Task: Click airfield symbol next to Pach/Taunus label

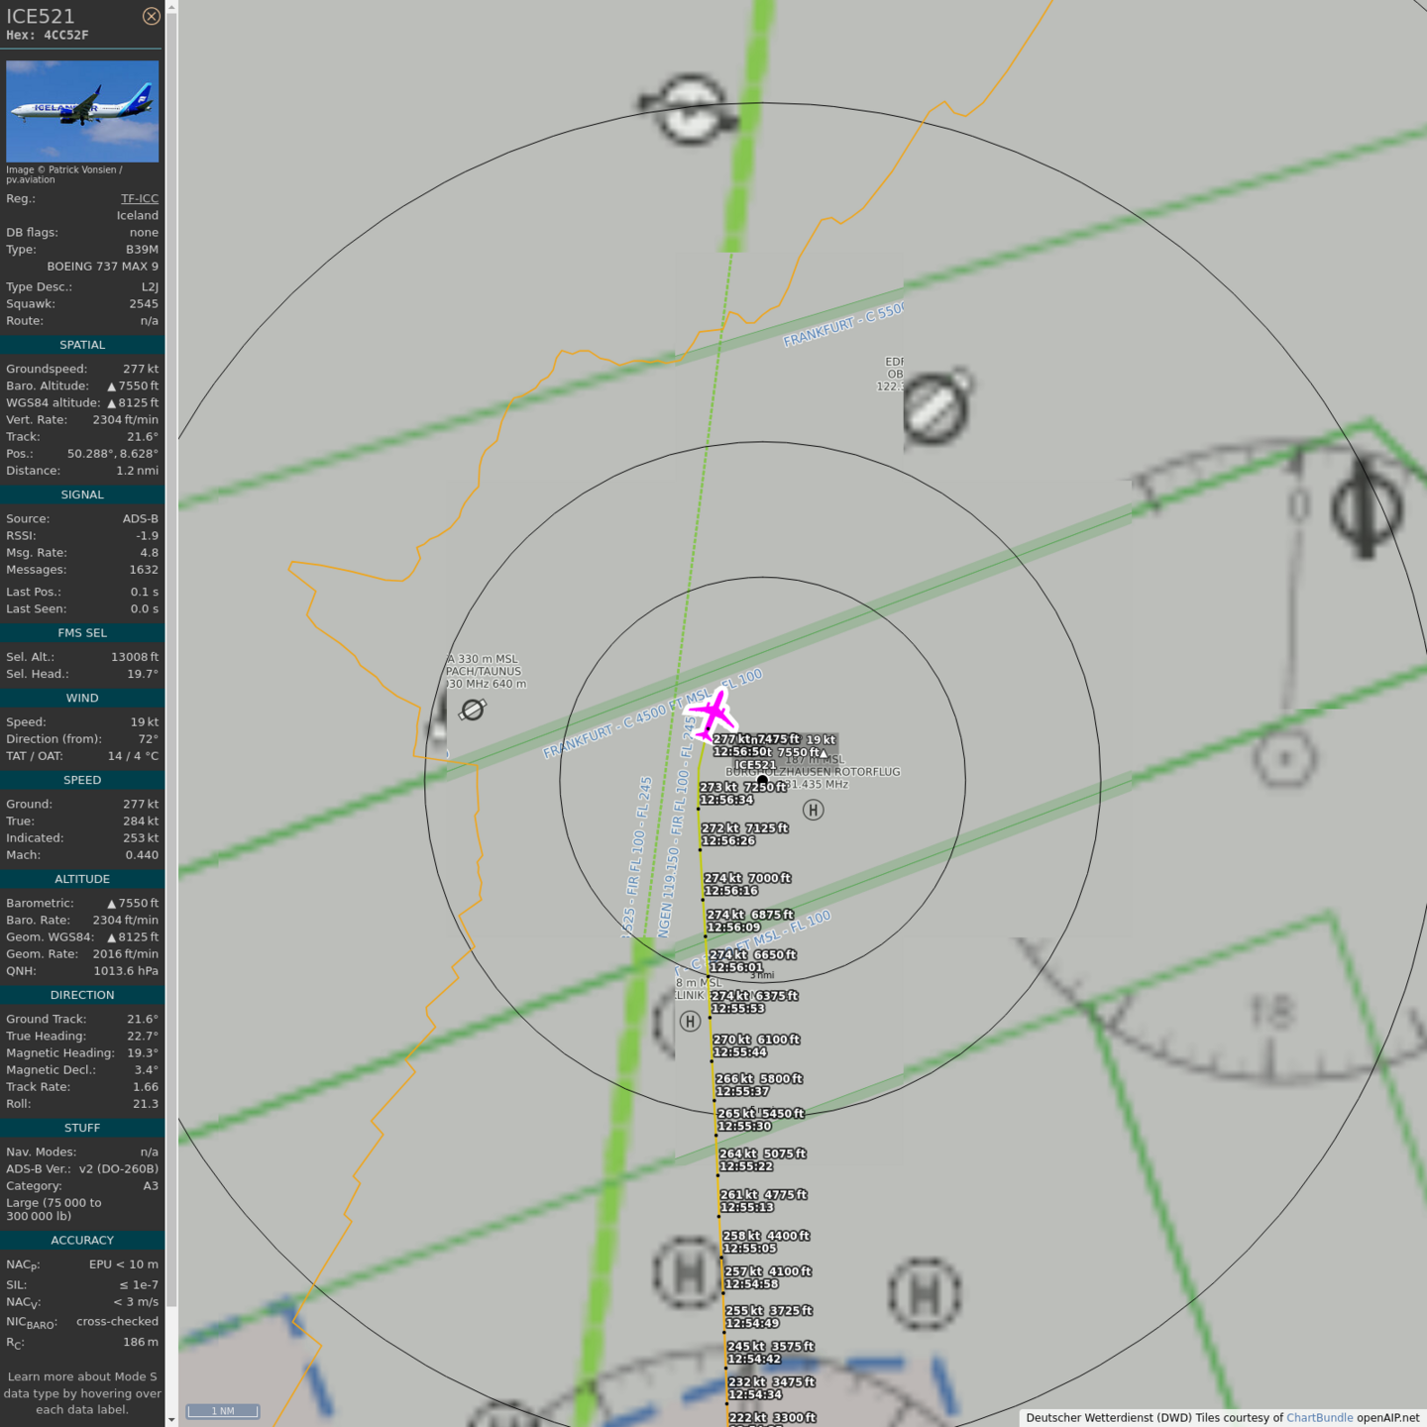Action: point(473,710)
